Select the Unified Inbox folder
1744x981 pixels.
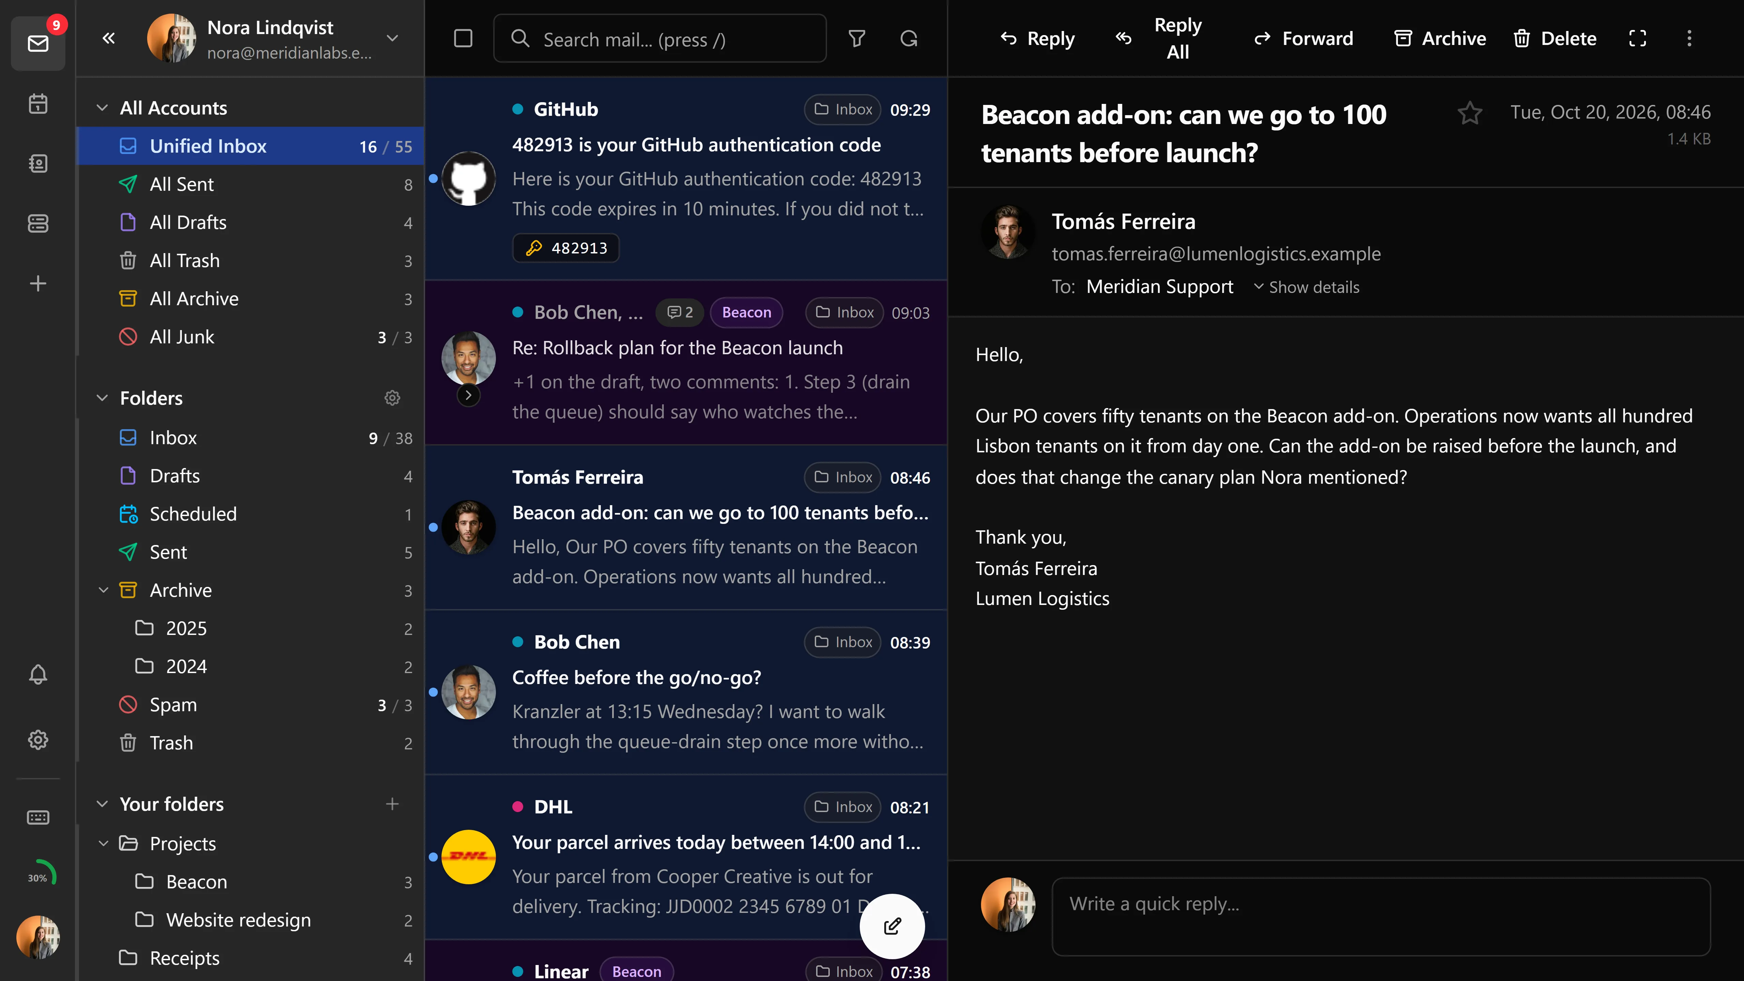pos(250,146)
